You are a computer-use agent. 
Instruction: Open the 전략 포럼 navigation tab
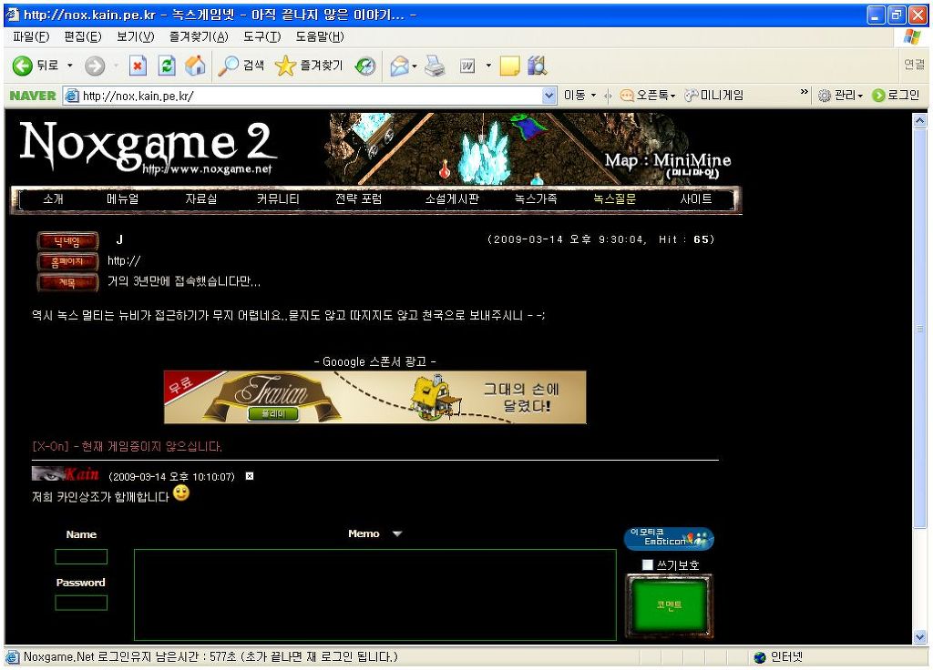pyautogui.click(x=358, y=199)
